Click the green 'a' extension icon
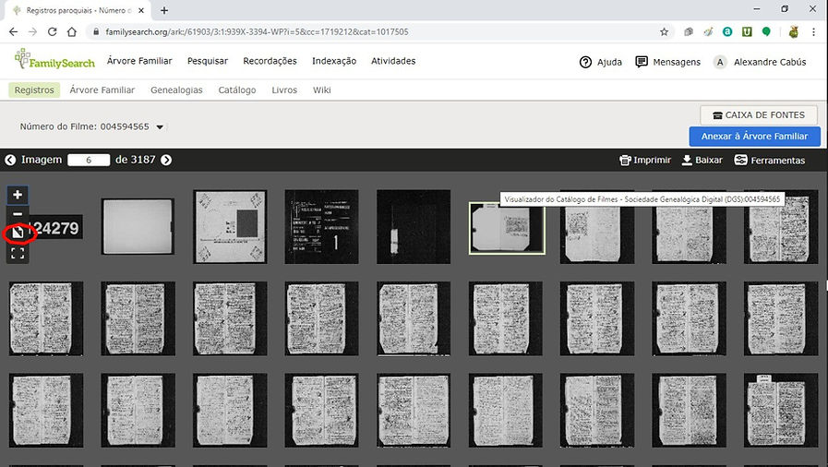Image resolution: width=828 pixels, height=467 pixels. 727,31
